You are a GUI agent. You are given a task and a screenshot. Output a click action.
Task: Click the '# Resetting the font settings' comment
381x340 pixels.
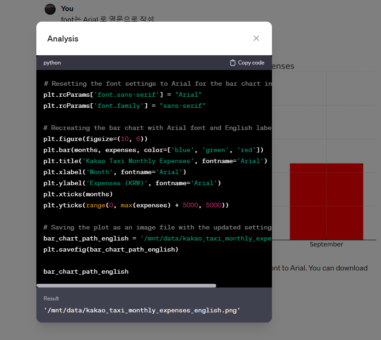pyautogui.click(x=157, y=84)
